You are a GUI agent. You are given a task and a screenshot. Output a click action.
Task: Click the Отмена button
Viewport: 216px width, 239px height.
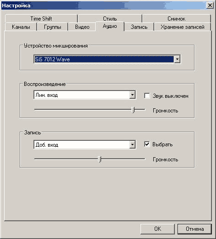194,229
